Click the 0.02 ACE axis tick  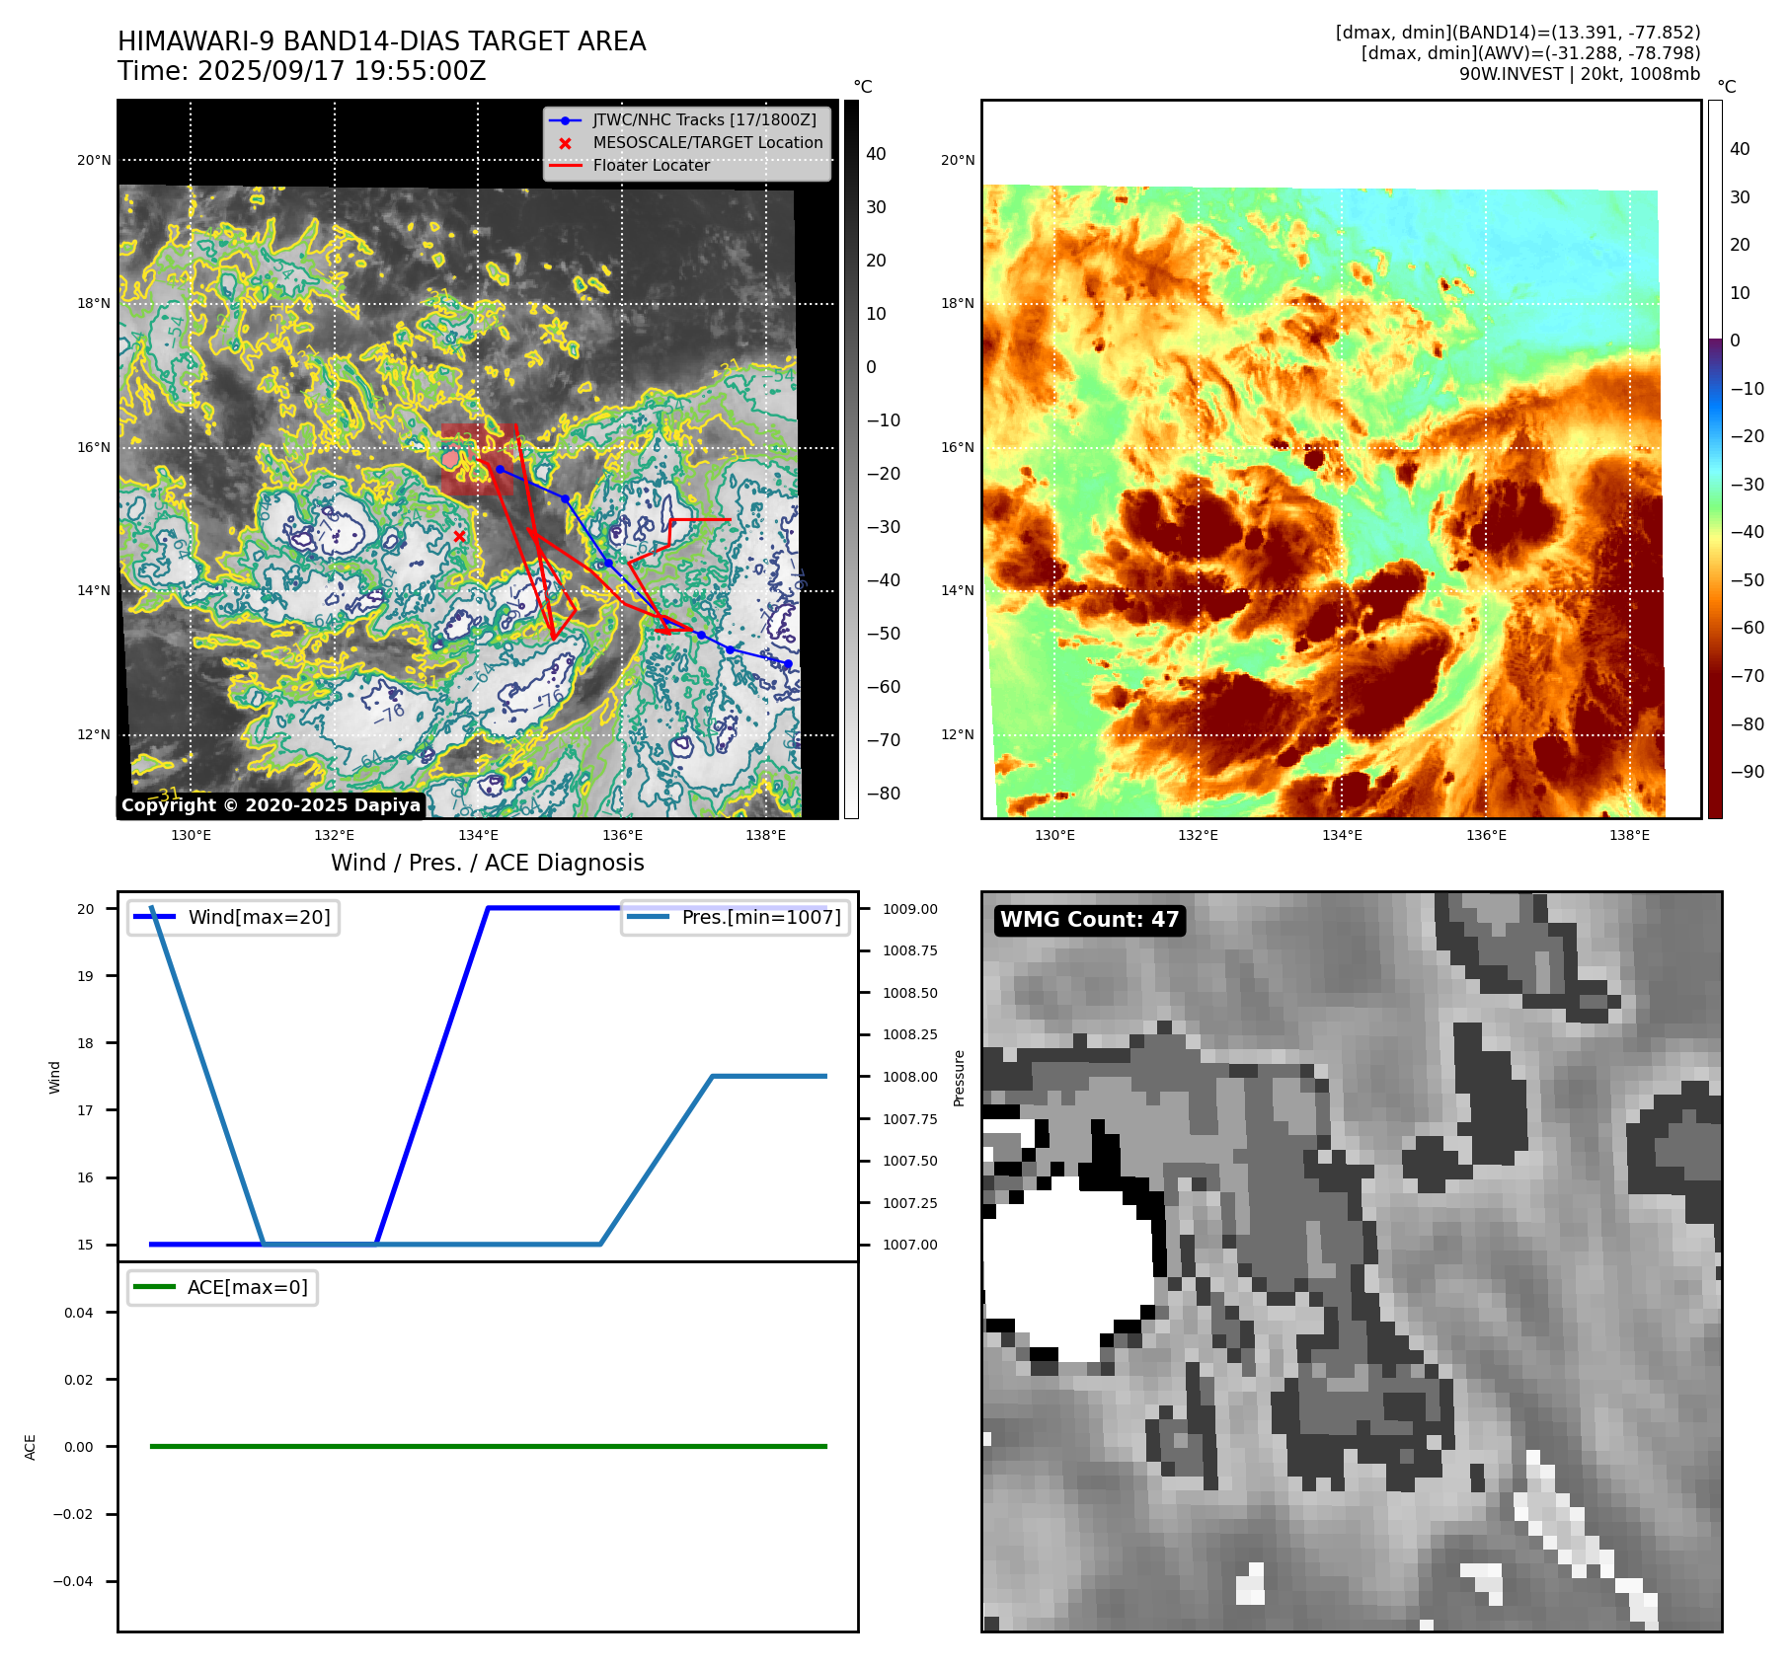pyautogui.click(x=79, y=1380)
